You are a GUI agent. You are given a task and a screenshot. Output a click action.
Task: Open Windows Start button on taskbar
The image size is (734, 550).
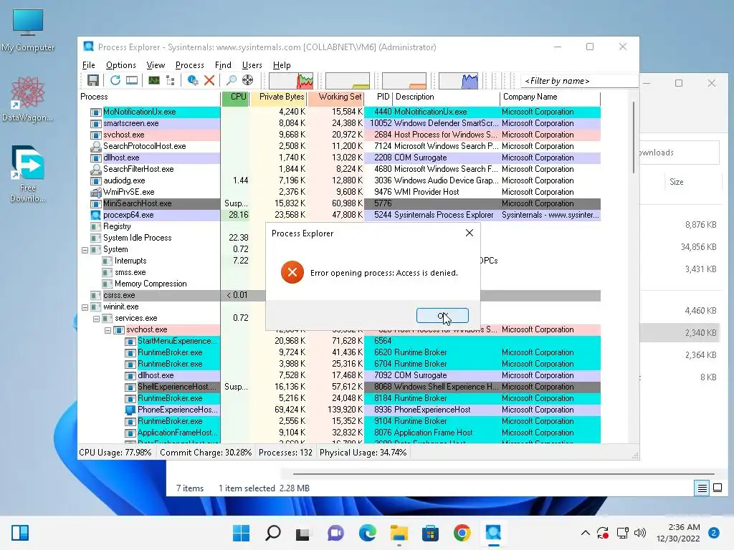(x=241, y=533)
